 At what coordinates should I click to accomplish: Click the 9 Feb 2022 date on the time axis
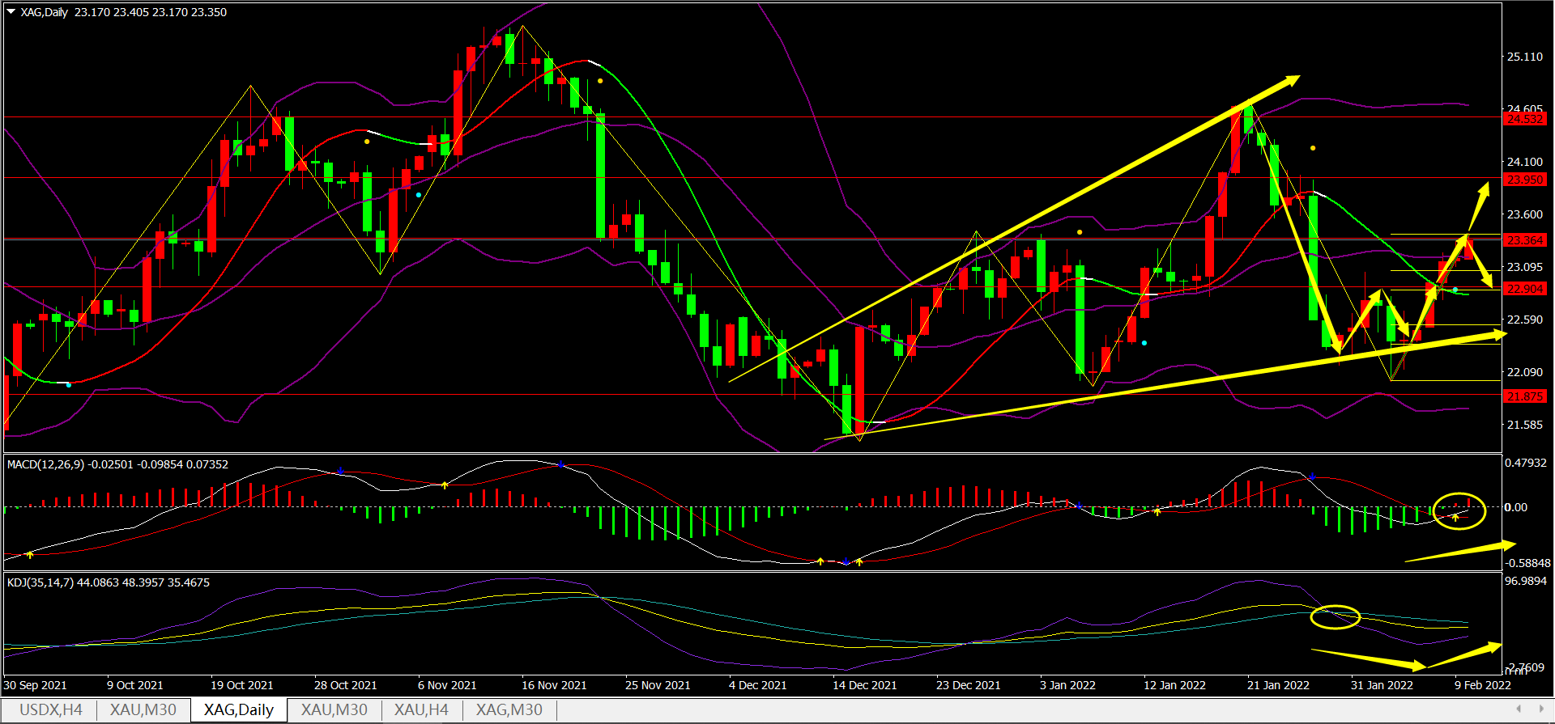(x=1482, y=685)
